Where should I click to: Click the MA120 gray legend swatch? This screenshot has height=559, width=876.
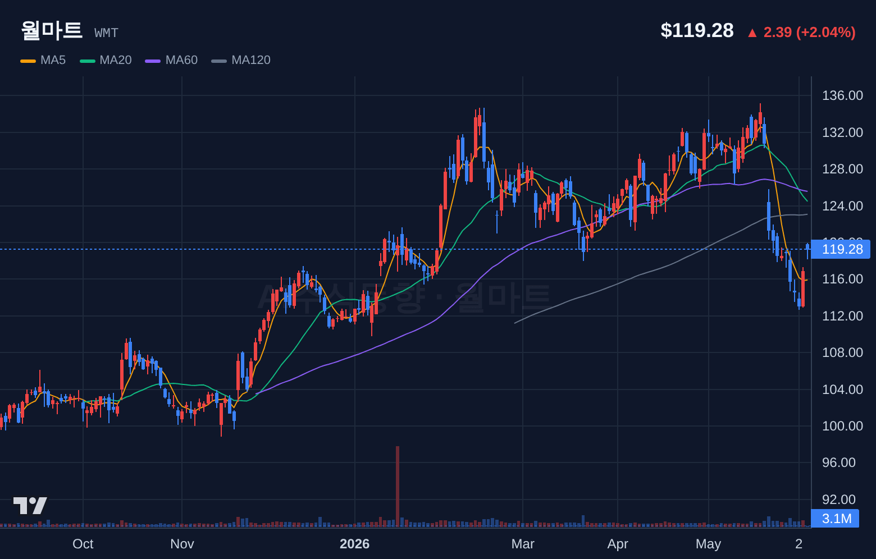219,61
